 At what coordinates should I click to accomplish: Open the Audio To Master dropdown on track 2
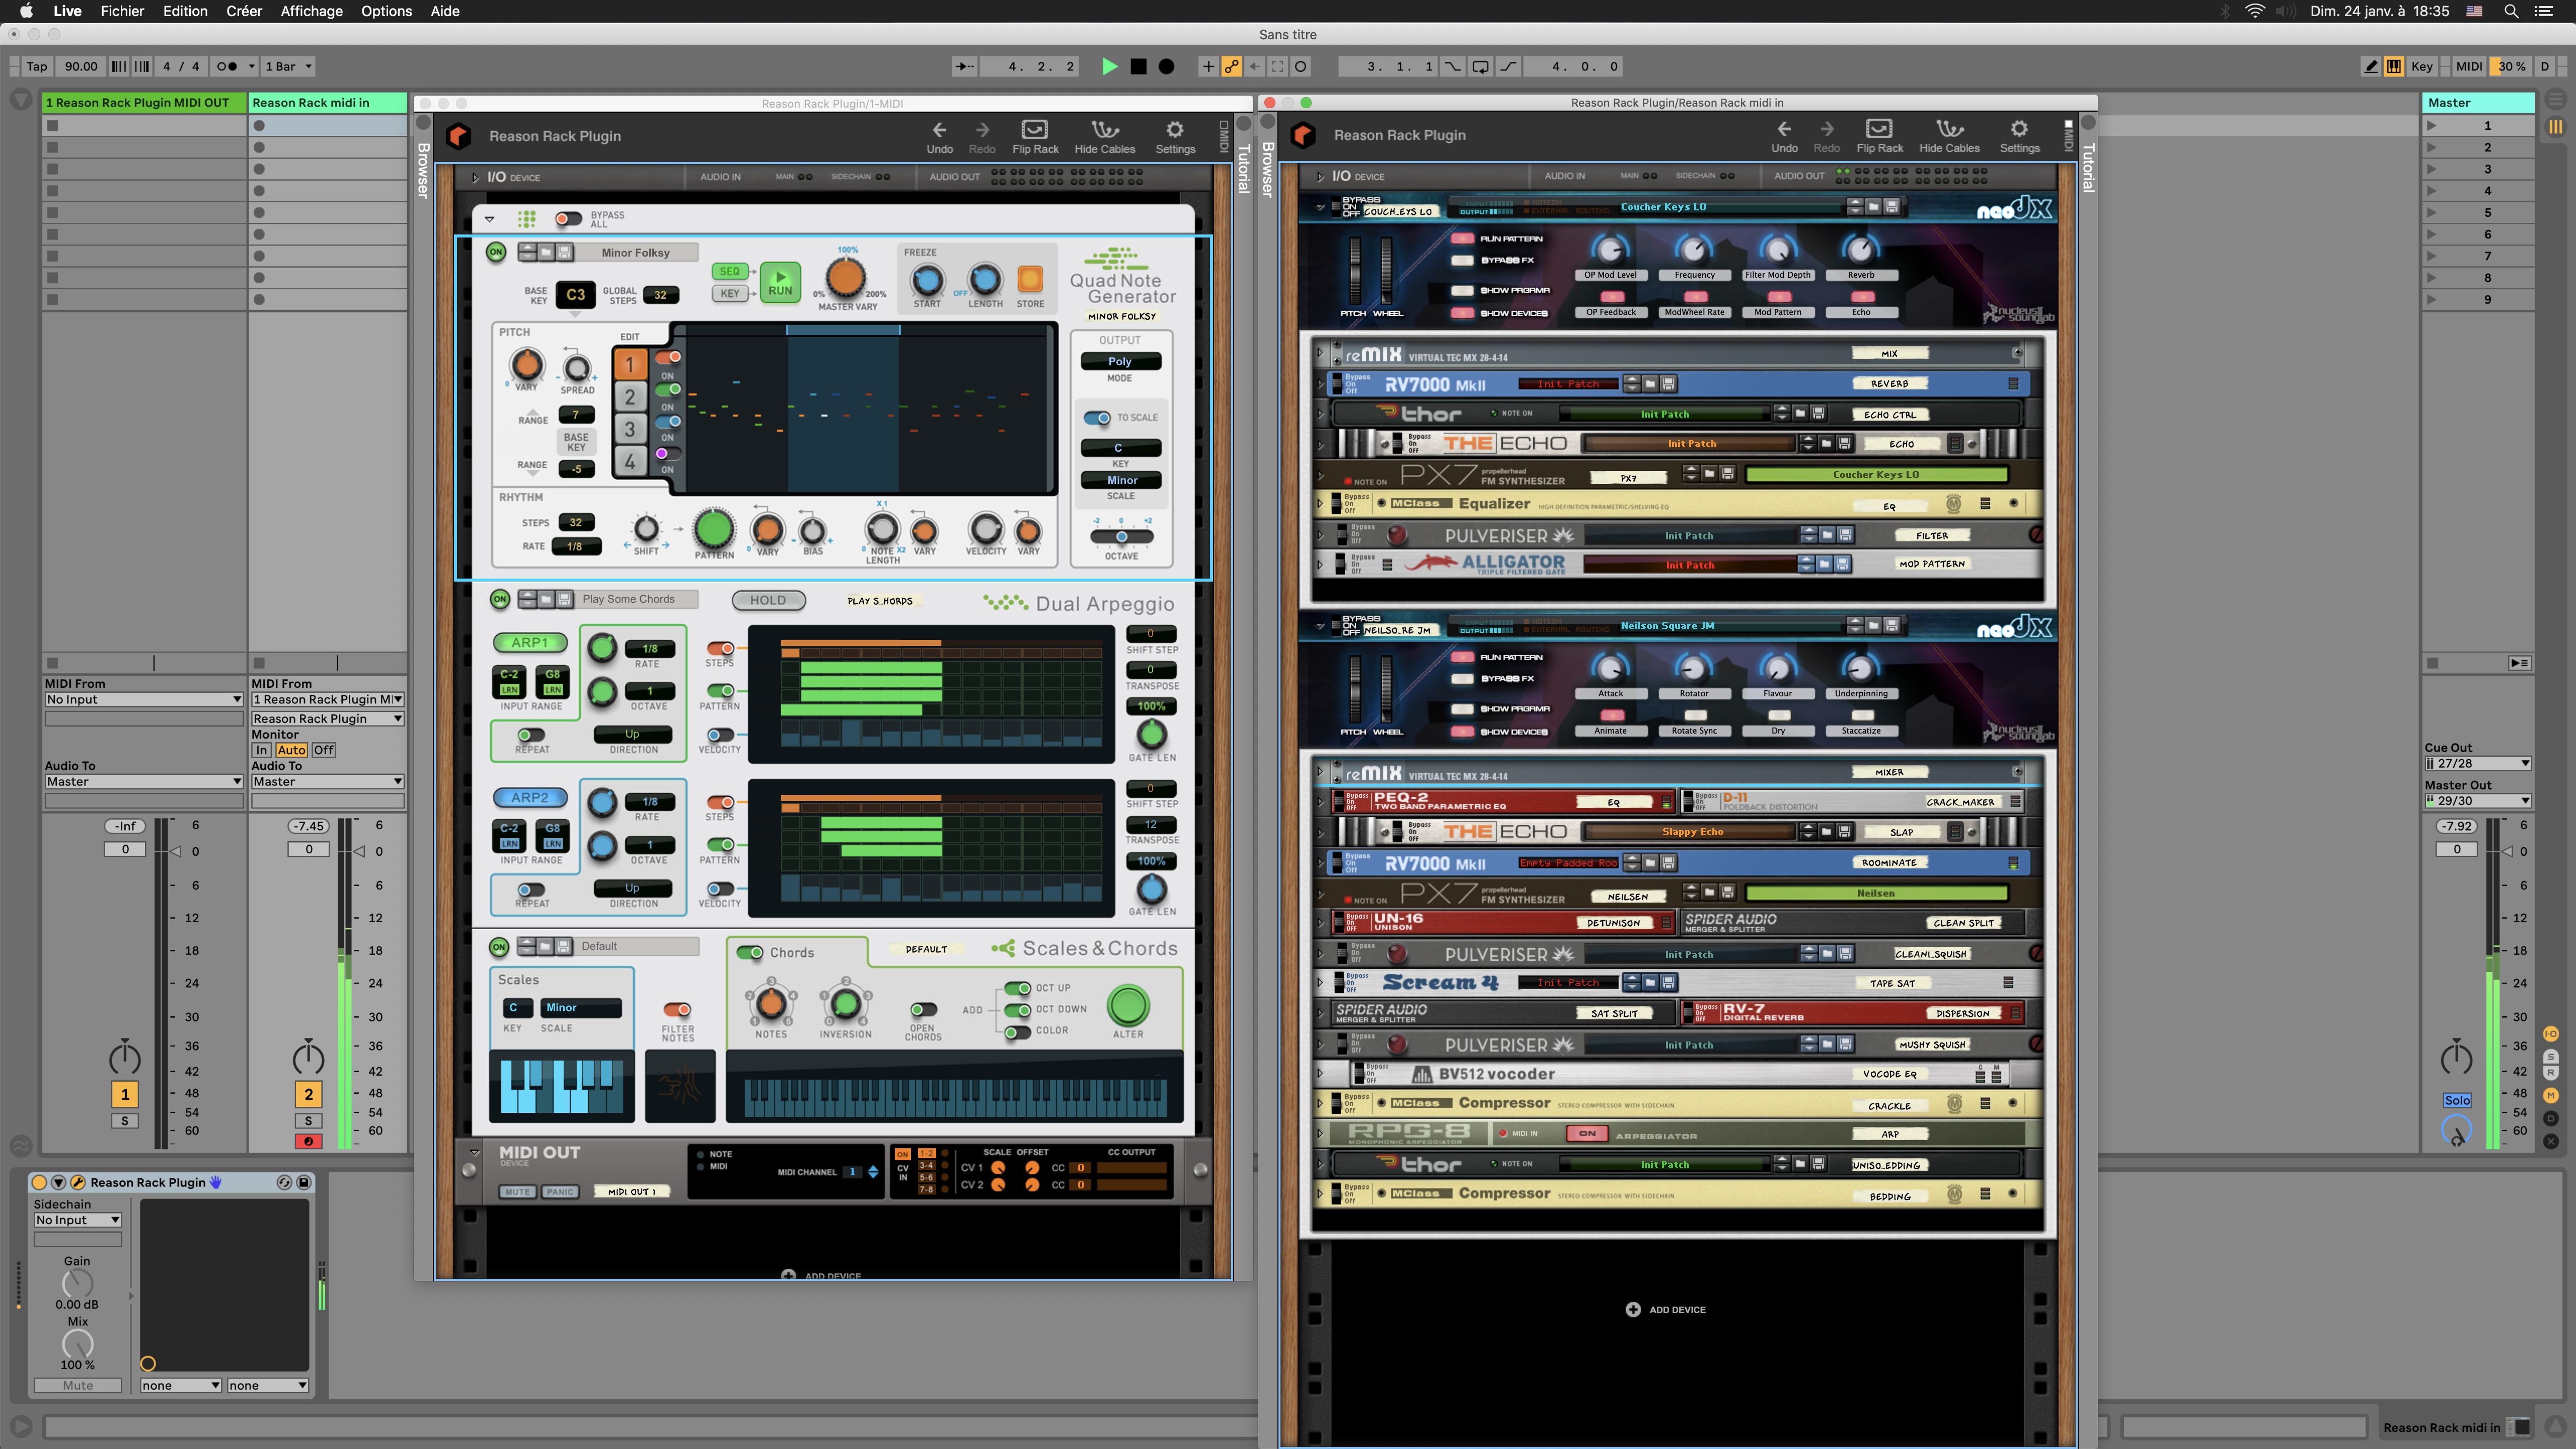pos(327,781)
